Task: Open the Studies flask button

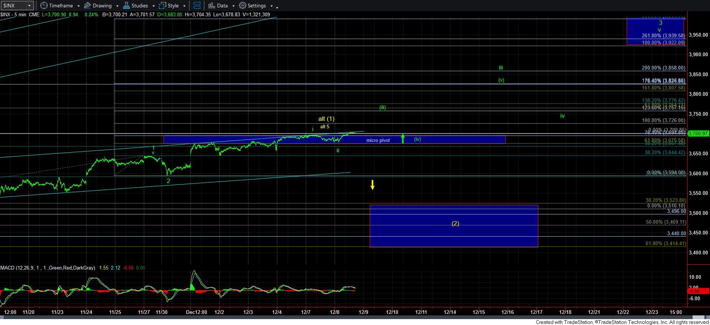Action: click(x=135, y=6)
